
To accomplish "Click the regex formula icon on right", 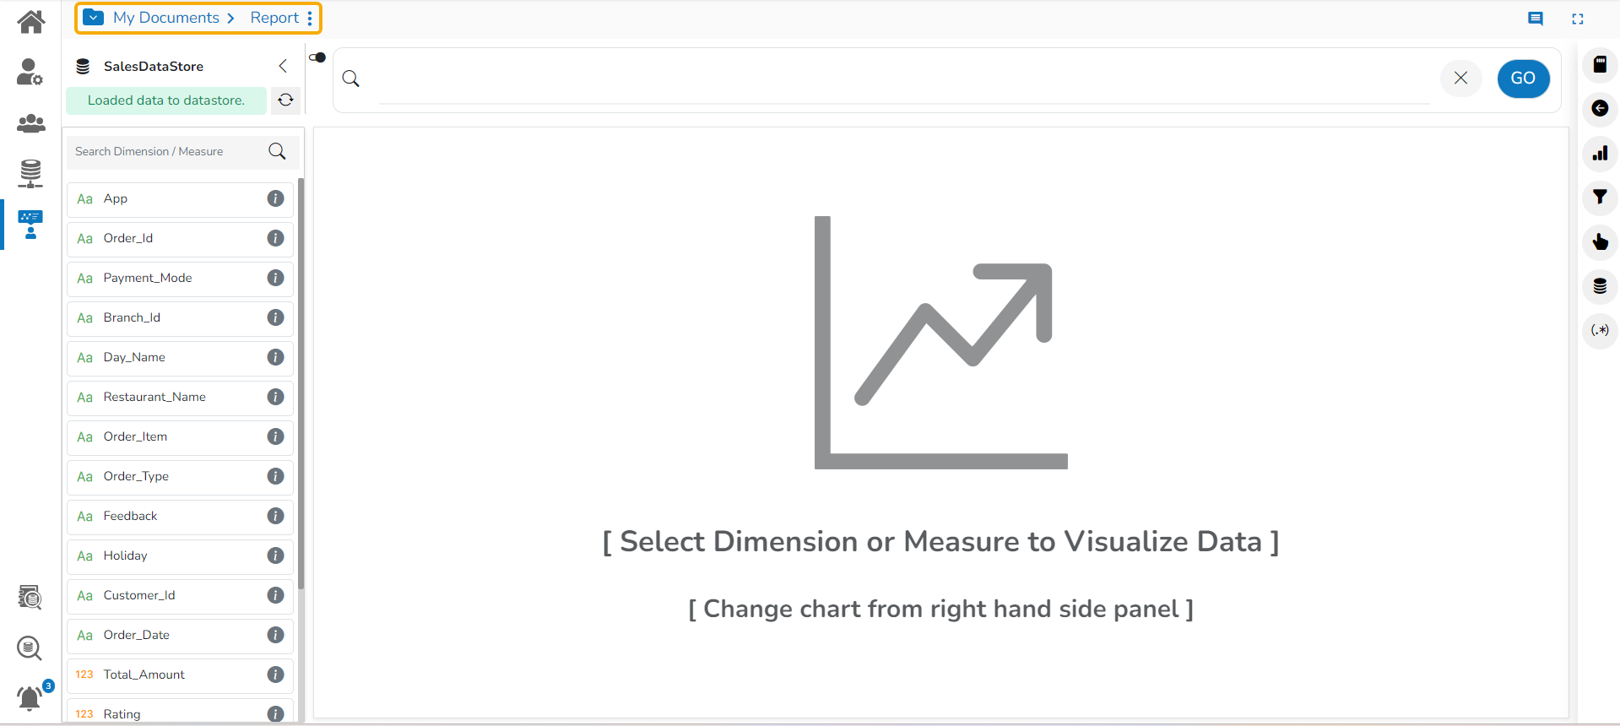I will (1600, 330).
